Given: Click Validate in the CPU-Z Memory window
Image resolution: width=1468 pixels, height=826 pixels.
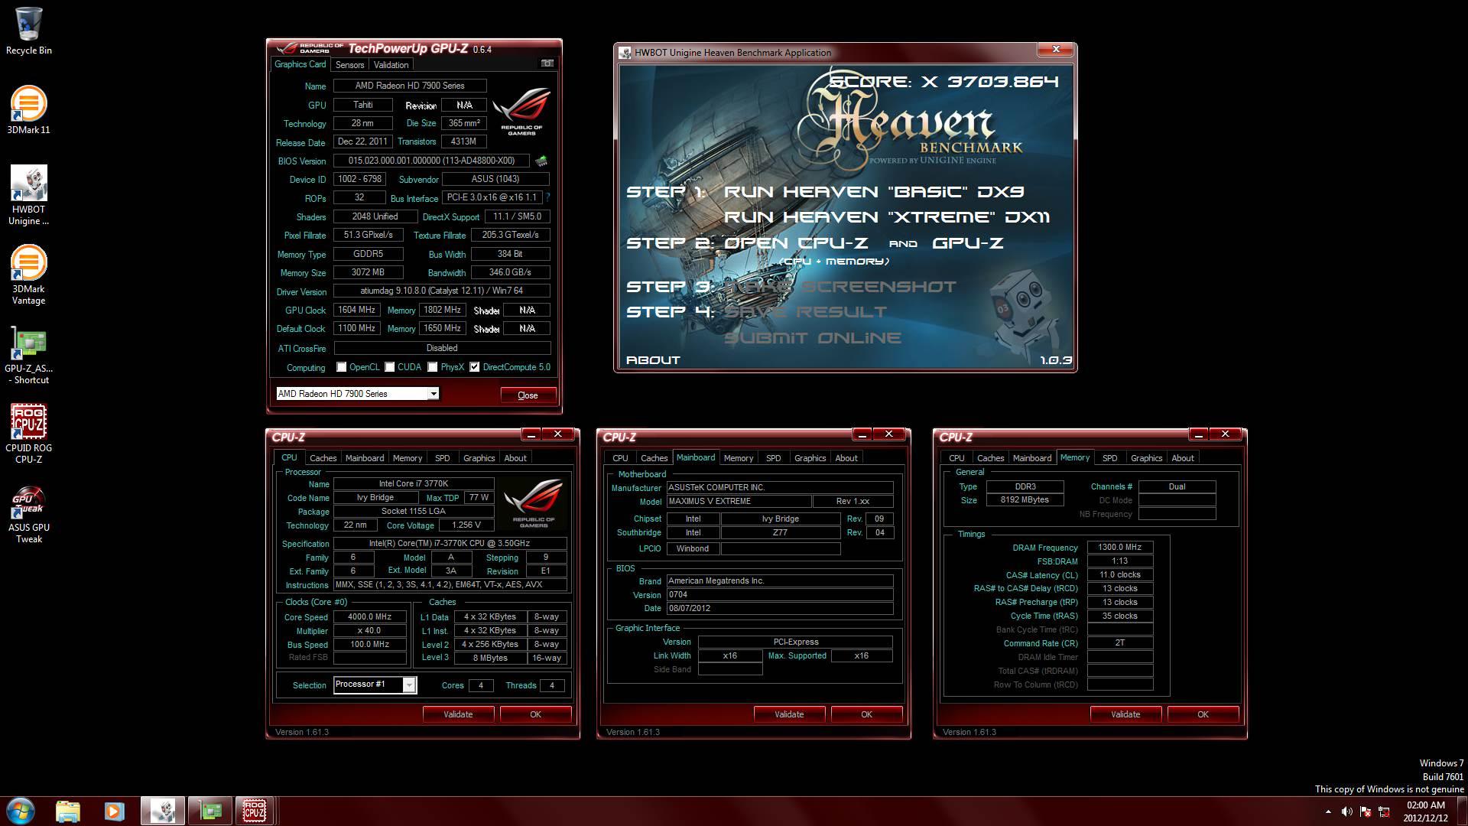Looking at the screenshot, I should point(1125,714).
